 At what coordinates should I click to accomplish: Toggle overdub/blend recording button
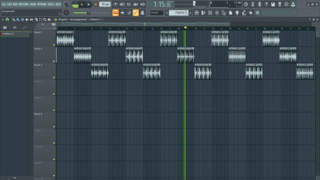(135, 4)
